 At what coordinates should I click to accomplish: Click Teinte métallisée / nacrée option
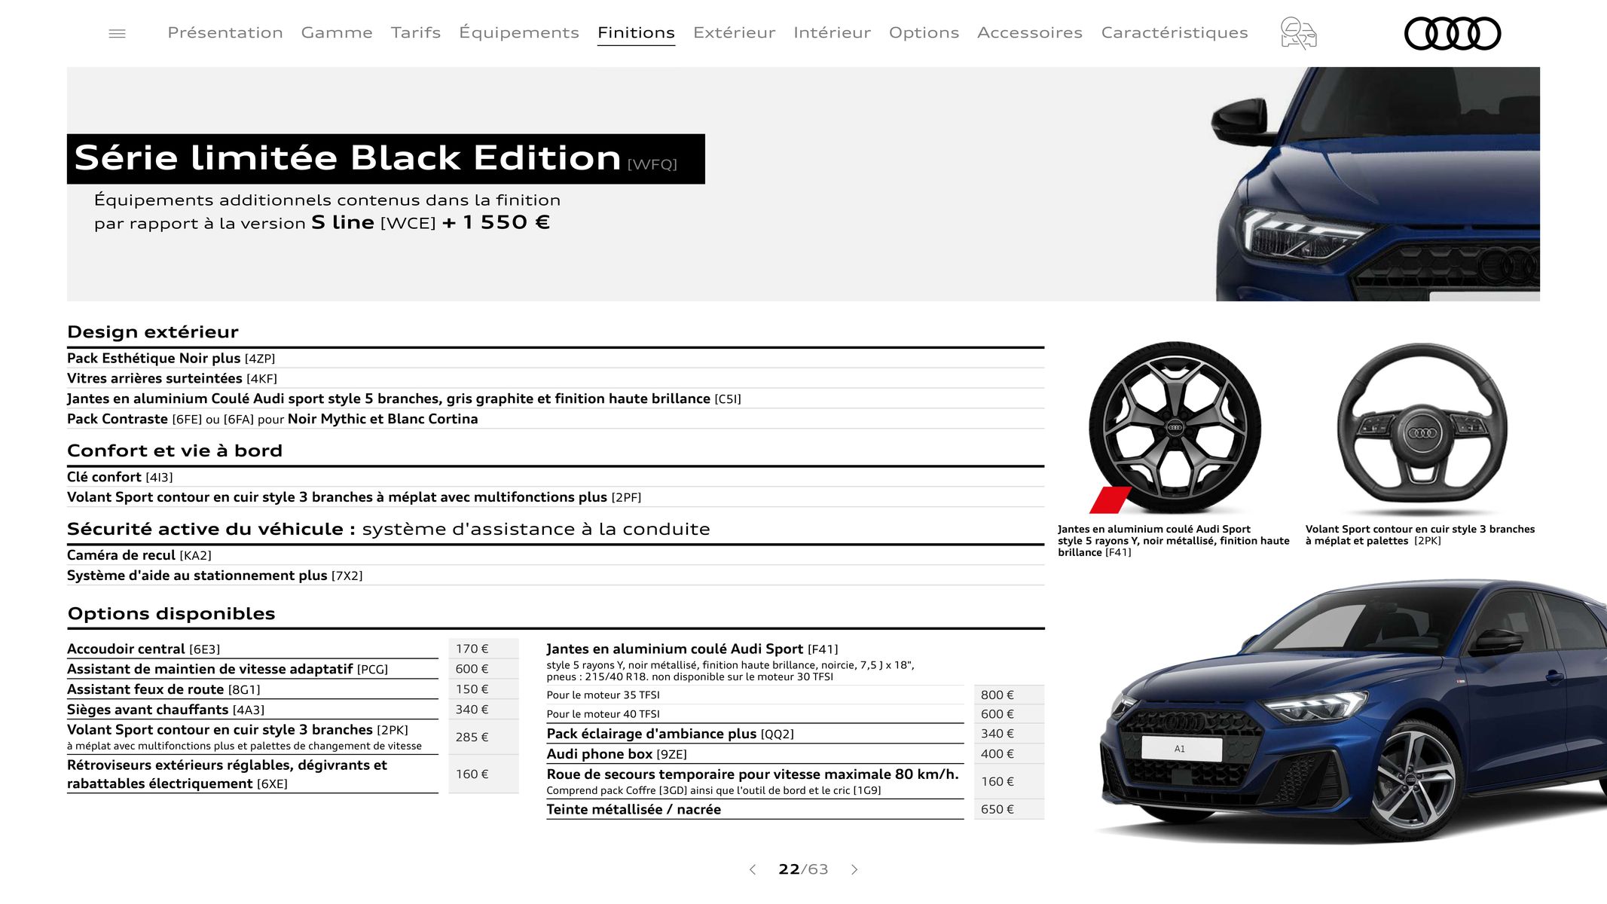755,809
